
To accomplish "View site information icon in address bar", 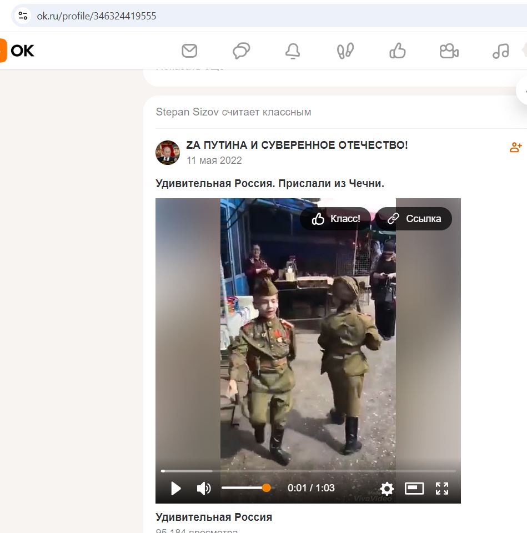I will click(x=23, y=16).
